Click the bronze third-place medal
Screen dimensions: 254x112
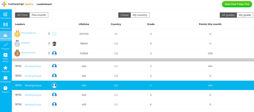click(17, 53)
